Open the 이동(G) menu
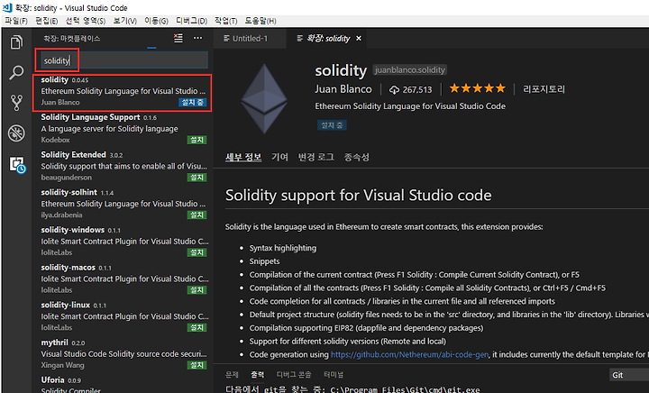Screen dimensions: 649x393 click(157, 21)
